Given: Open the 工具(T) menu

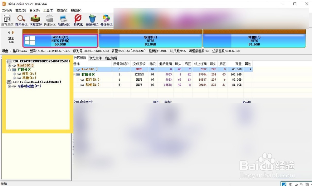Looking at the screenshot, I should [48, 11].
